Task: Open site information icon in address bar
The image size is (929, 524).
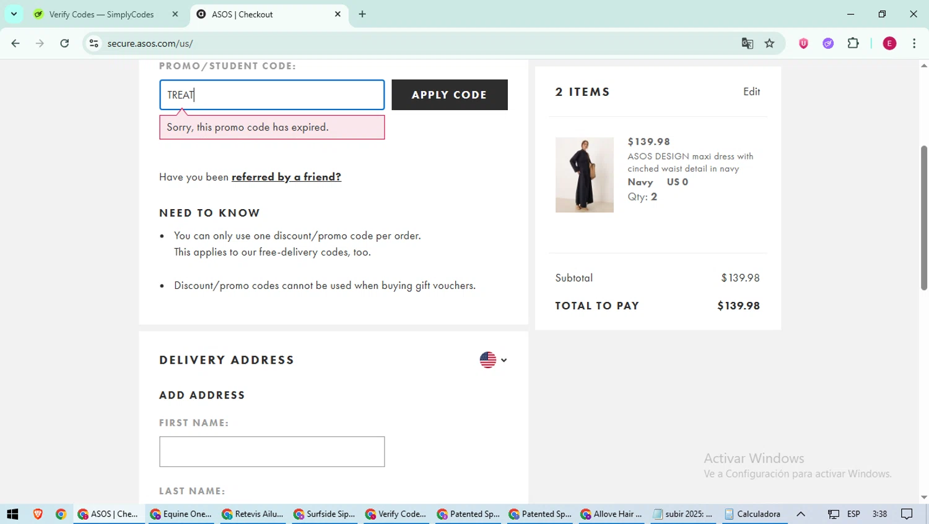Action: pos(94,43)
